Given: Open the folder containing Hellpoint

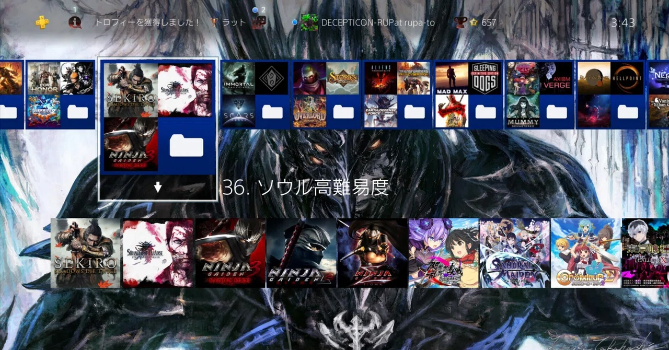Looking at the screenshot, I should [610, 95].
